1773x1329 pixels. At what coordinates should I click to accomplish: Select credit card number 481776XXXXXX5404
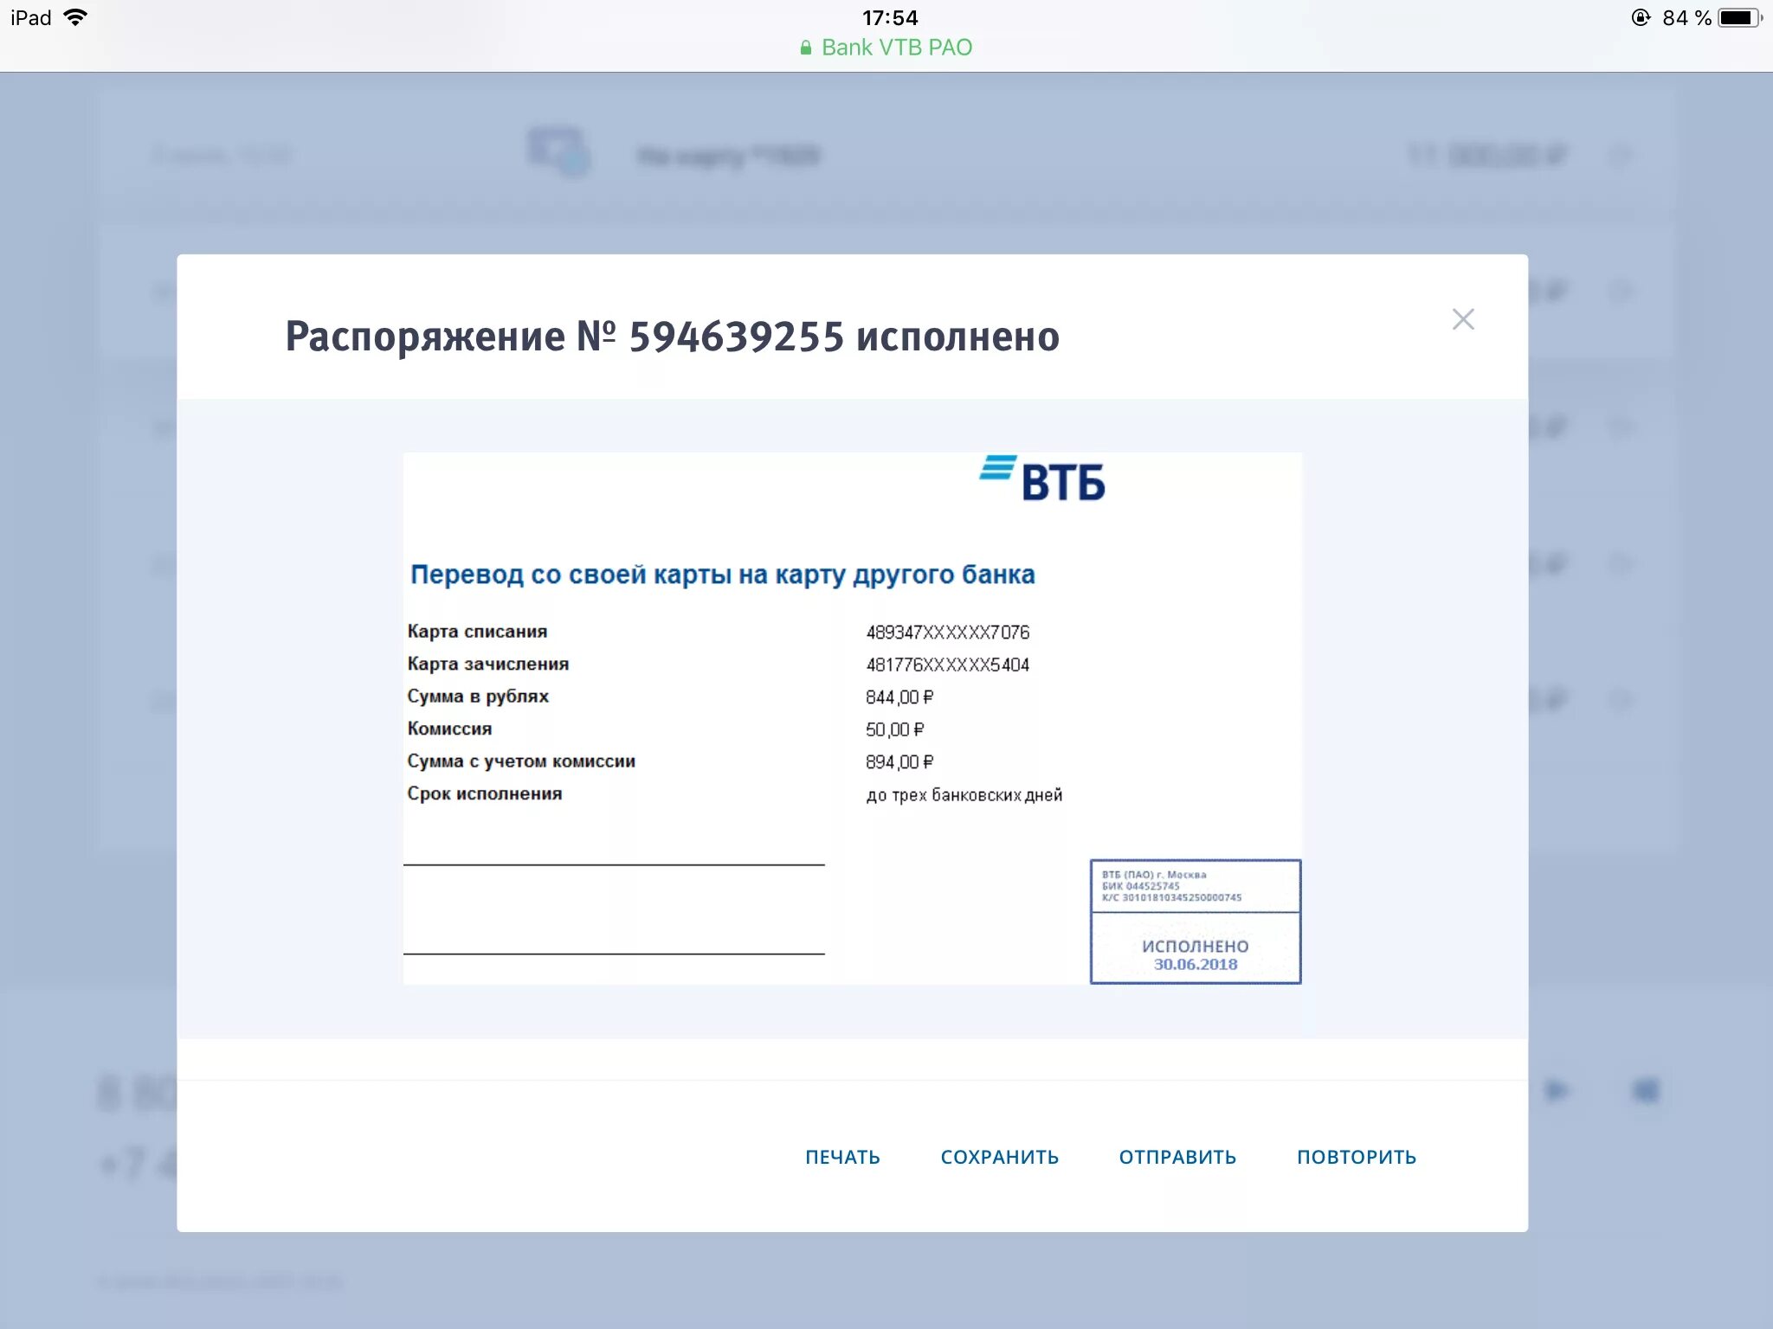(948, 664)
